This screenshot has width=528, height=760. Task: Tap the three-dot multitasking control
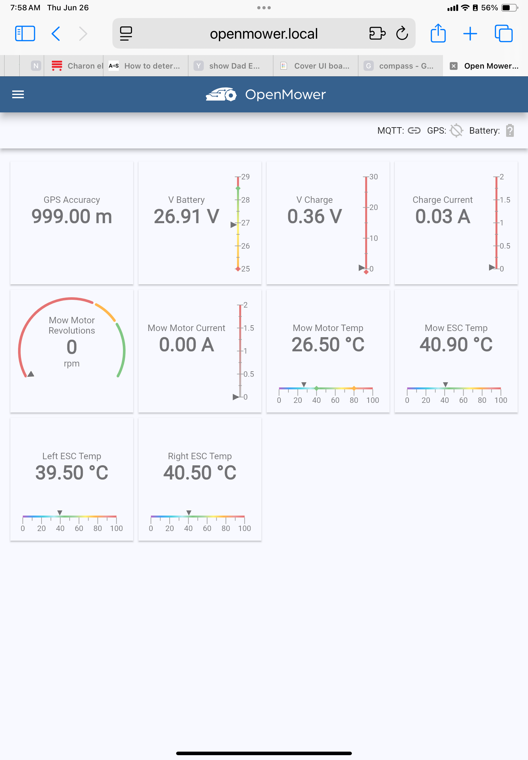(264, 8)
